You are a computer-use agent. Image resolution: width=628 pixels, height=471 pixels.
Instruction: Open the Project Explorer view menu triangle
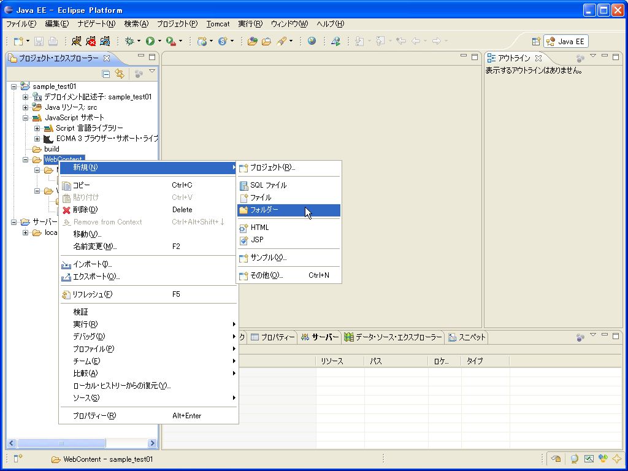pos(152,71)
